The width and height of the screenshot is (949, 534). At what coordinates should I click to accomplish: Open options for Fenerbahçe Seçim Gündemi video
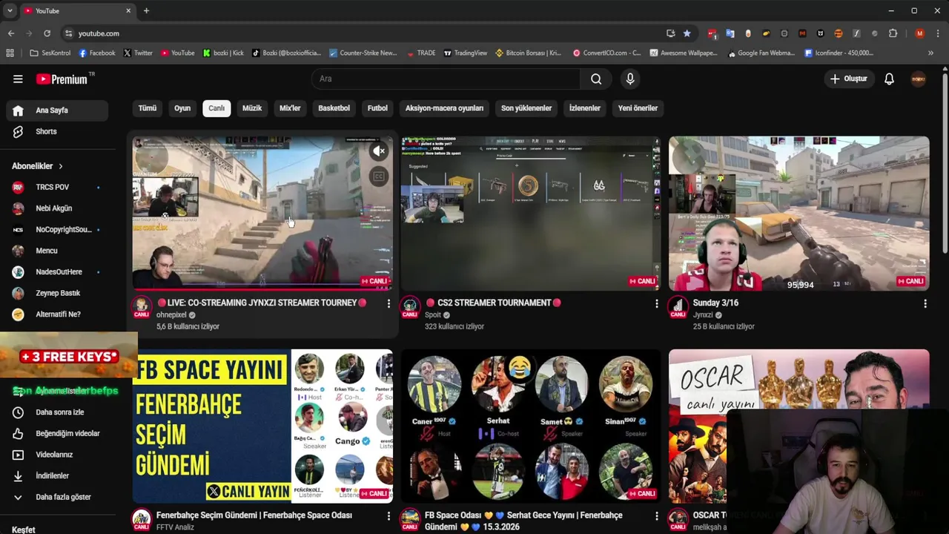point(388,515)
